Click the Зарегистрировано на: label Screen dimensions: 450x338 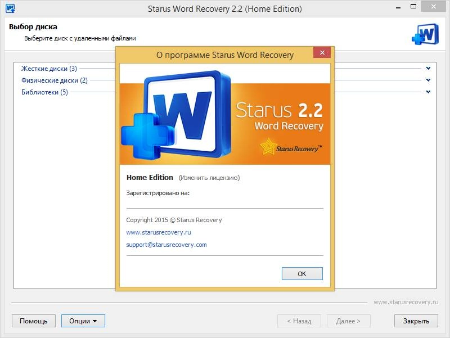[158, 193]
